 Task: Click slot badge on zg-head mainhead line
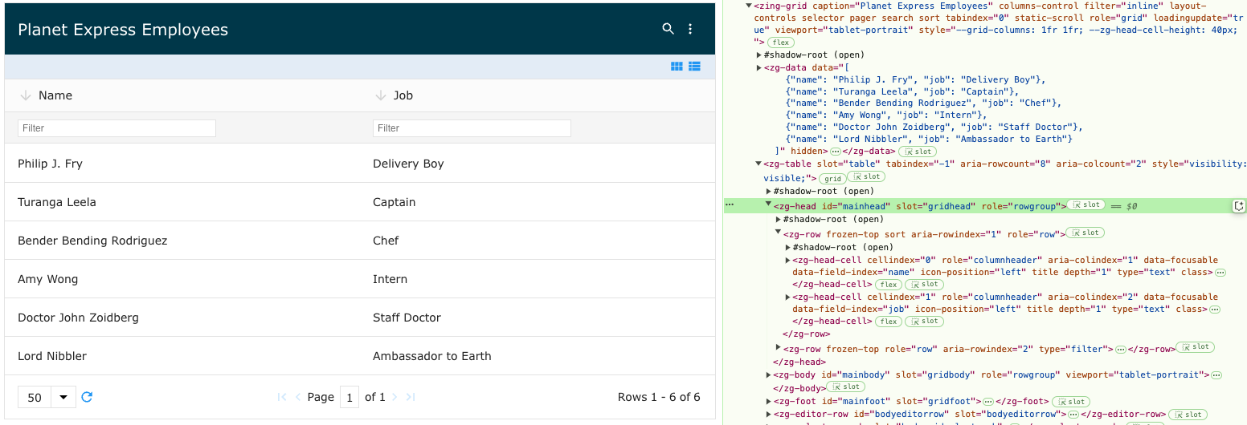1086,205
